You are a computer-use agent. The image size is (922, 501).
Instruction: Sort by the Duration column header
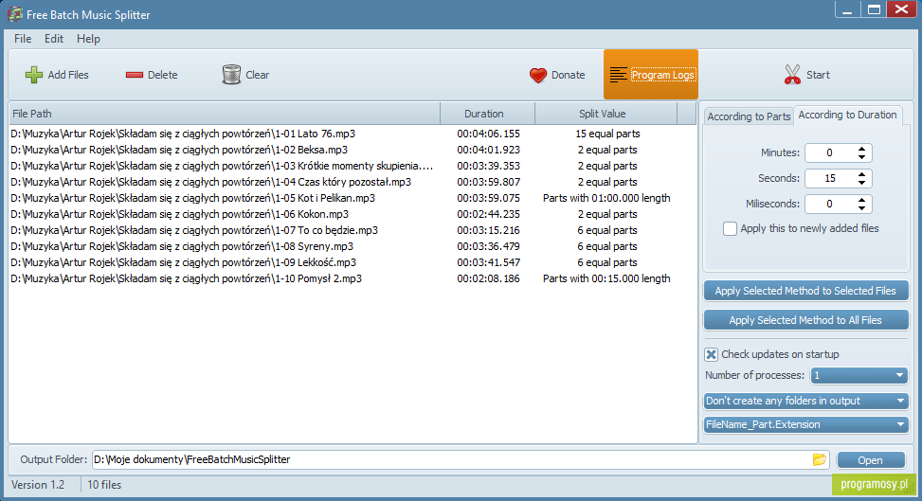click(487, 114)
